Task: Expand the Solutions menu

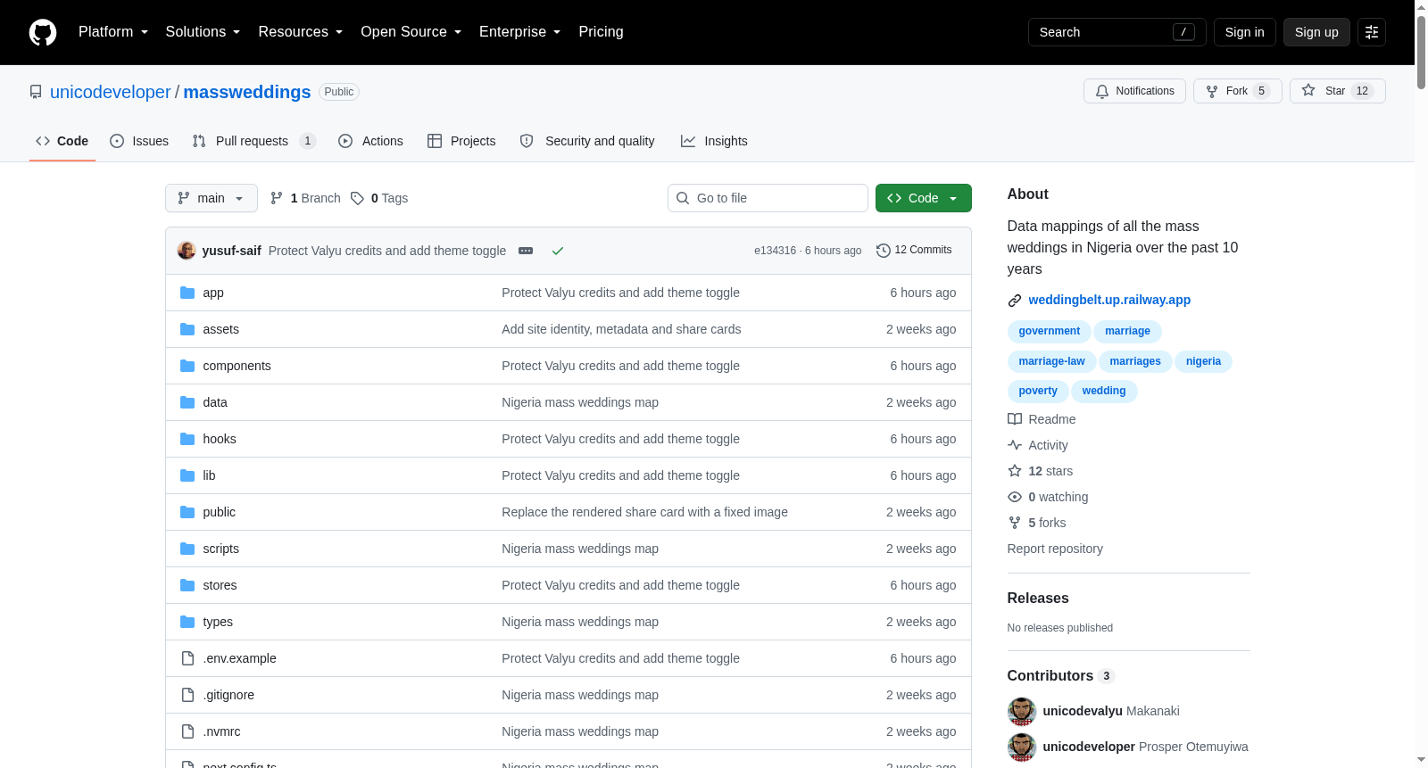Action: [x=203, y=32]
